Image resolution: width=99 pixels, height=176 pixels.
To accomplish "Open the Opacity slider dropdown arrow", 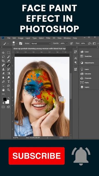I will pos(67,43).
